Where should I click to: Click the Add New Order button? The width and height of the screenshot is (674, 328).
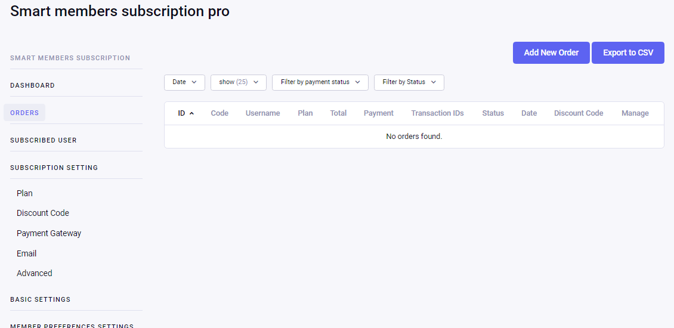click(x=551, y=52)
